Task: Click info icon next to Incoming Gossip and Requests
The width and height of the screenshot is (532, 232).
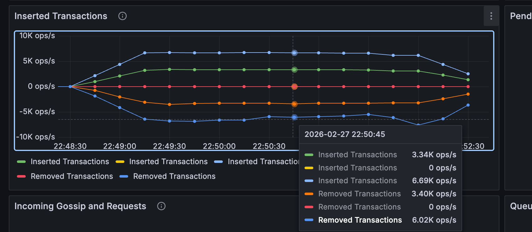Action: (x=161, y=206)
